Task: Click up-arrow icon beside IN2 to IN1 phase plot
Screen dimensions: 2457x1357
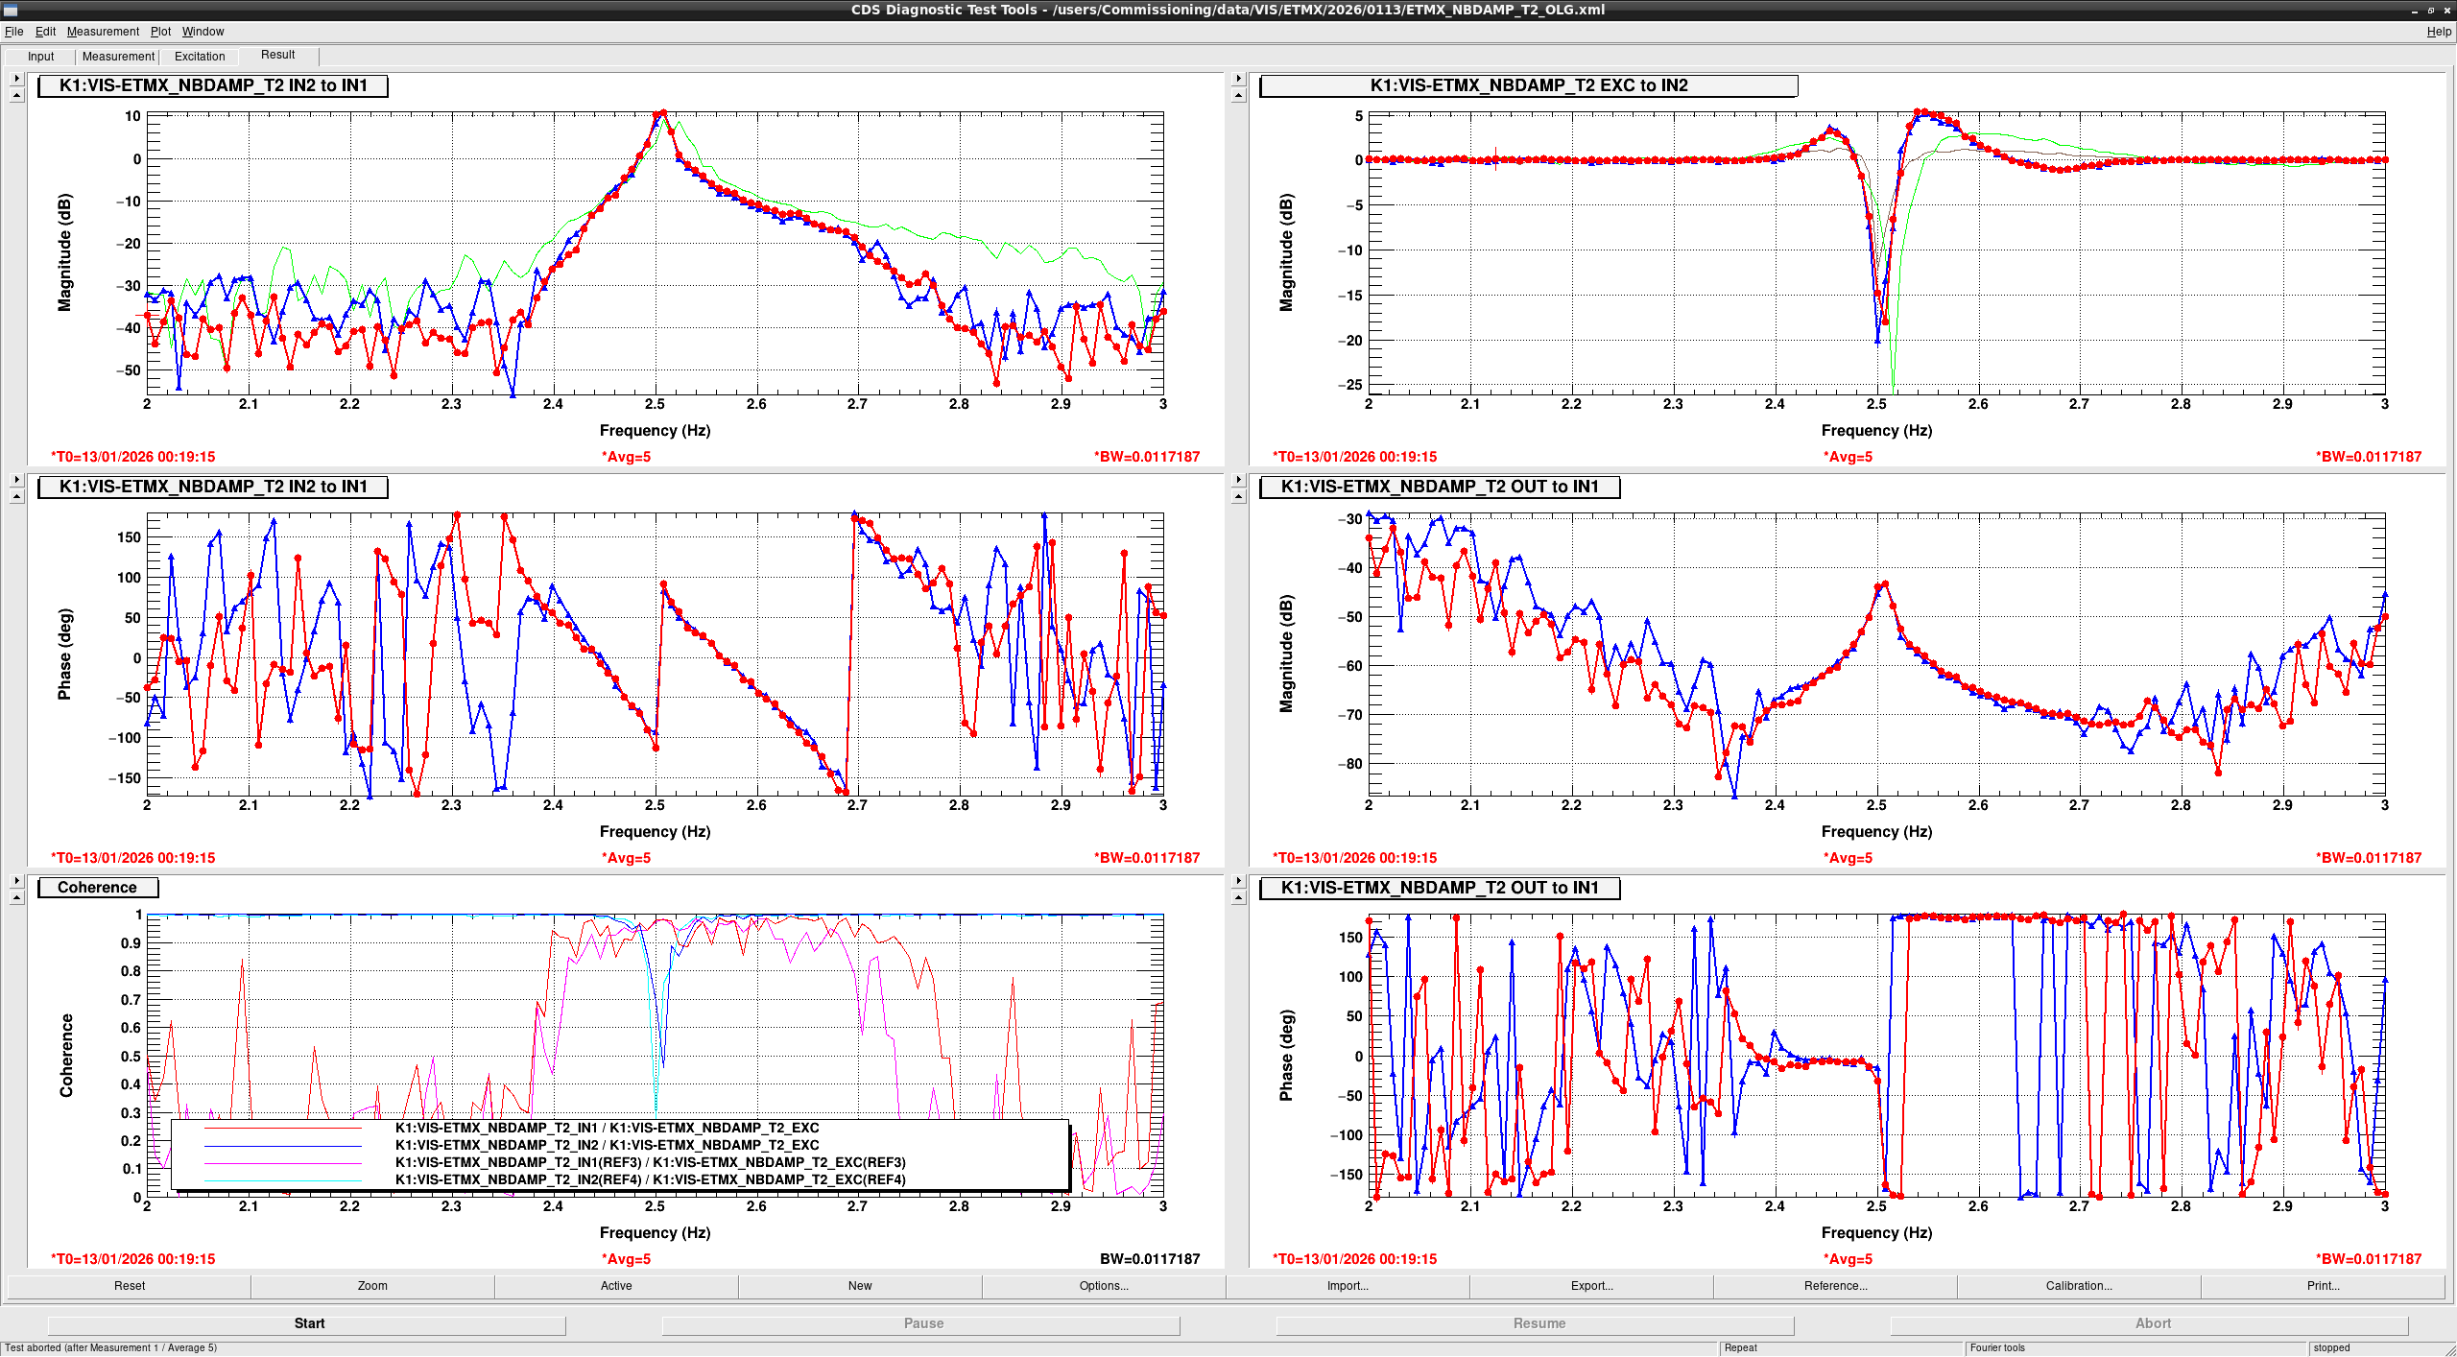Action: [x=16, y=496]
